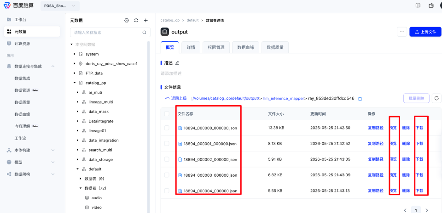Click the Baidu Shengsuan logo icon
The height and width of the screenshot is (213, 442).
pyautogui.click(x=7, y=6)
